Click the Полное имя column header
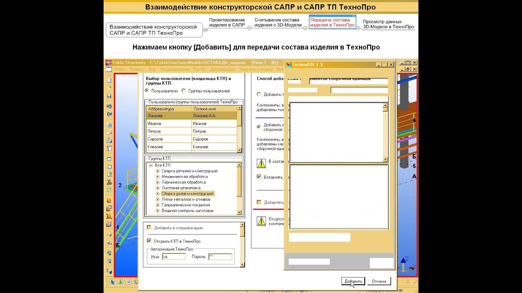Image resolution: width=522 pixels, height=293 pixels. [215, 109]
